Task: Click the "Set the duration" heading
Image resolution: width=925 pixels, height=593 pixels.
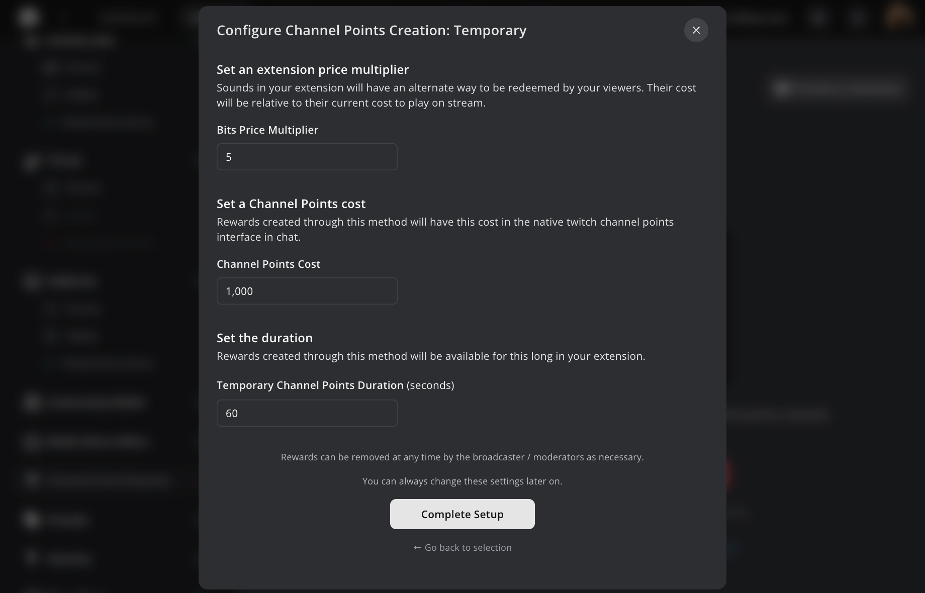Action: (x=264, y=338)
